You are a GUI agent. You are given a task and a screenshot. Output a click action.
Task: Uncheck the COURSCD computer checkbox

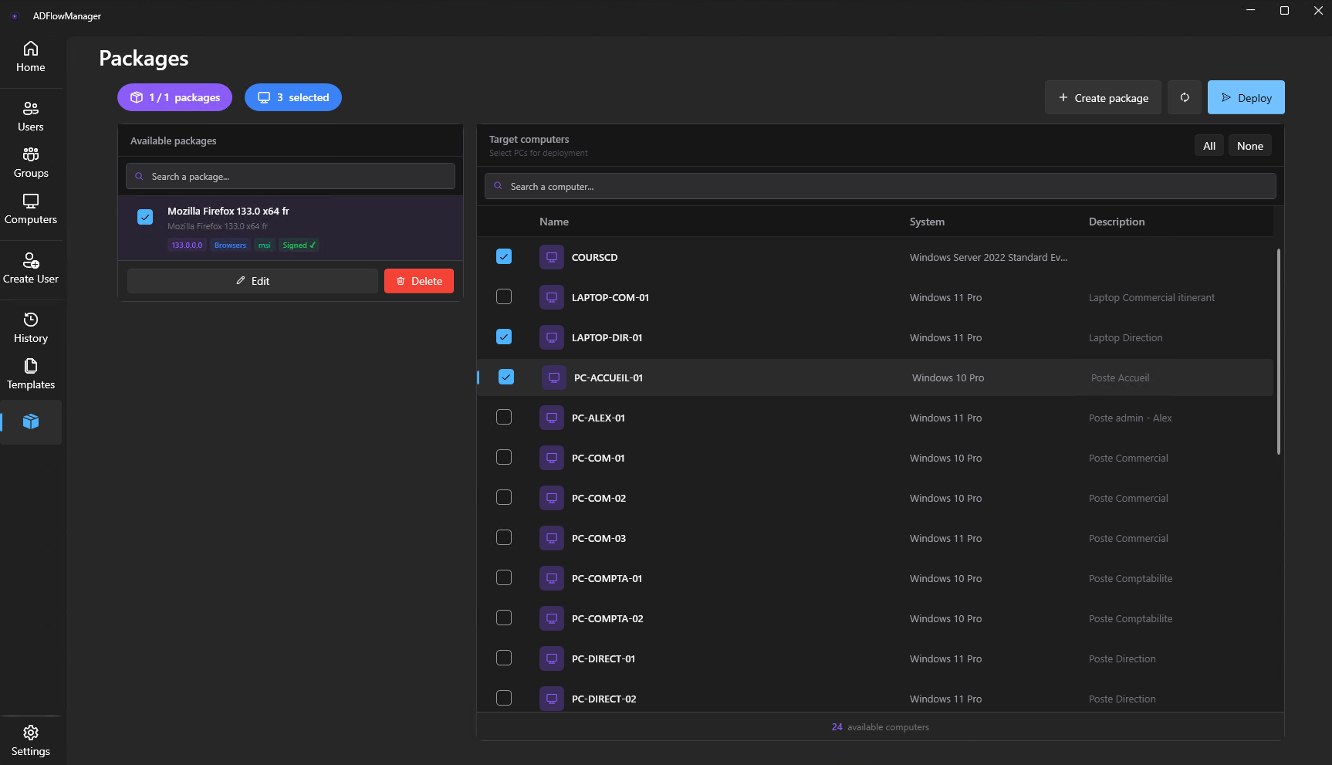[504, 257]
